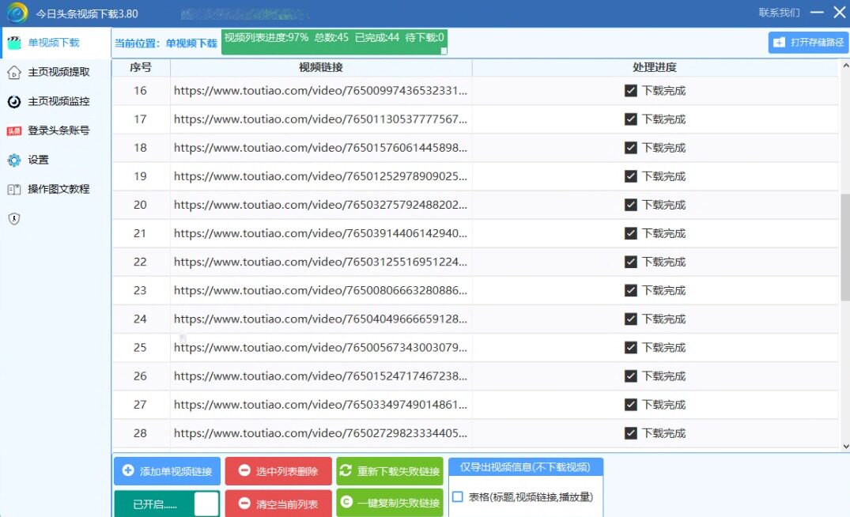The image size is (850, 517).
Task: Click the 主页视频提取 house icon
Action: [x=14, y=72]
